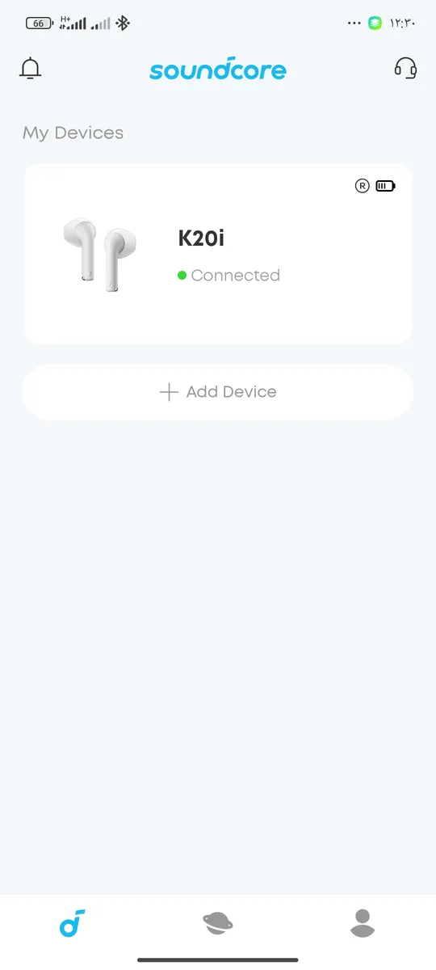Viewport: 436px width, 970px height.
Task: Tap the K20i device name
Action: [201, 238]
